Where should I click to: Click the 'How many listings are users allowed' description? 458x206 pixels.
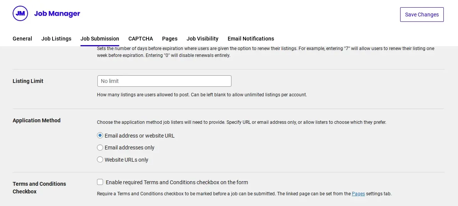(202, 95)
